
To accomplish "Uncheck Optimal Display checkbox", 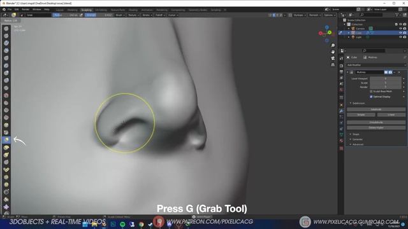I will [x=371, y=97].
